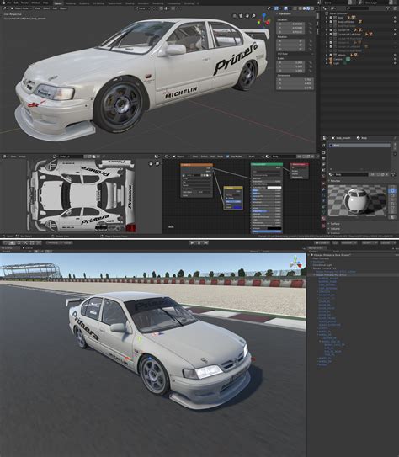Select Unity Move tool in toolbar
Viewport: 399px width, 457px height.
12,242
